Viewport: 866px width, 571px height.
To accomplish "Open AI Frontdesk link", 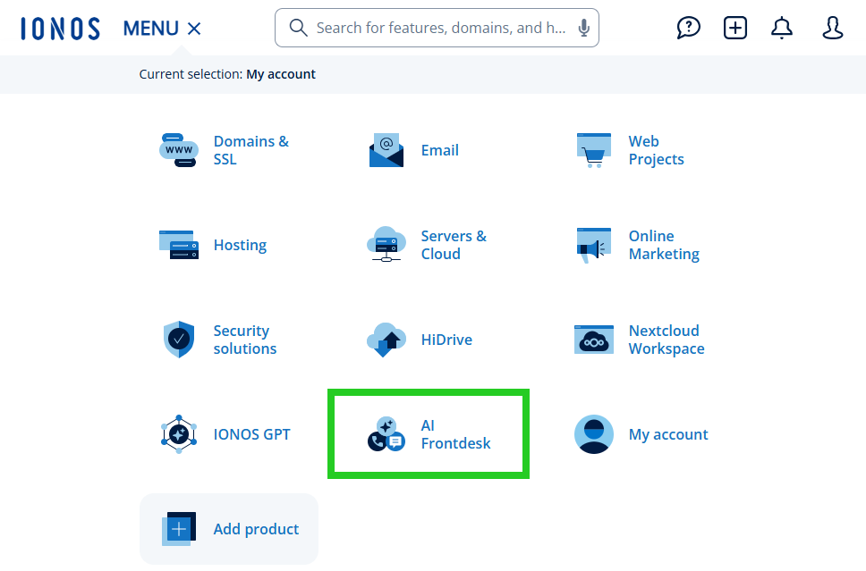I will tap(455, 434).
